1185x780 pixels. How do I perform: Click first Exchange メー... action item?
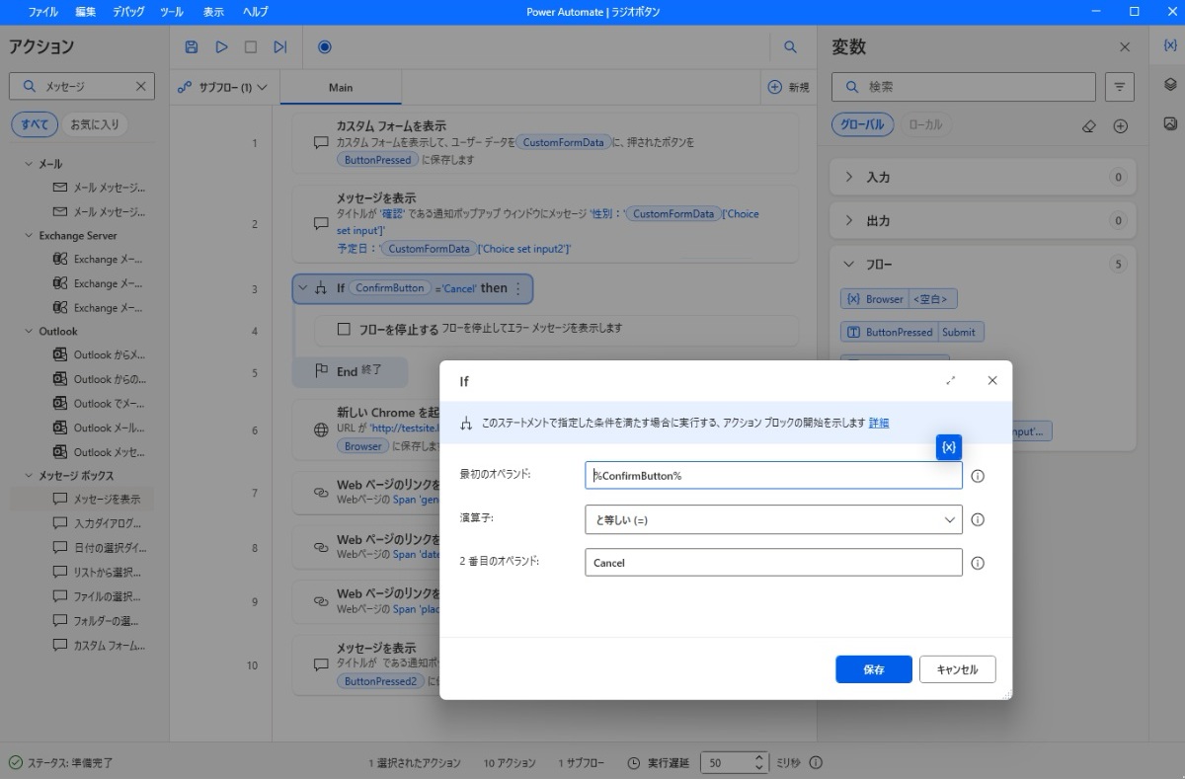tap(99, 259)
